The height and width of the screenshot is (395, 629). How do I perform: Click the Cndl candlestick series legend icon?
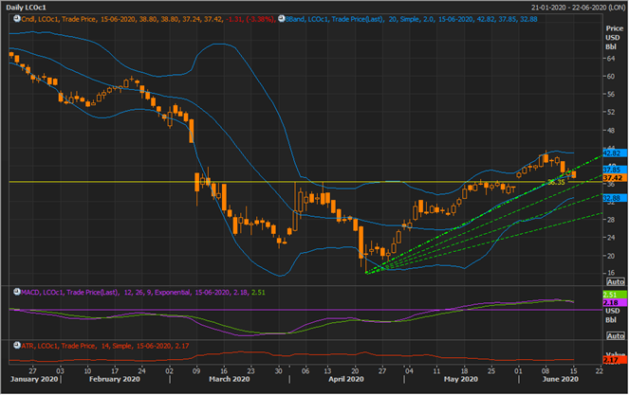16,18
